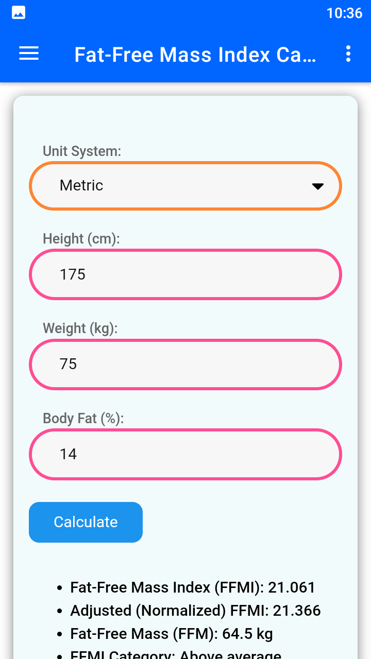Select the Height input showing 175

(x=185, y=274)
